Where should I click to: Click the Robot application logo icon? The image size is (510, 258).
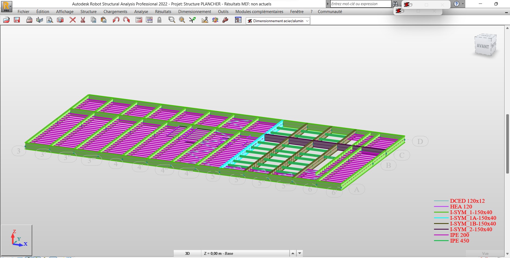(x=6, y=6)
